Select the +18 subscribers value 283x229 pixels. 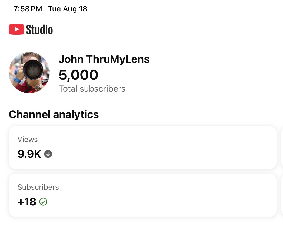(27, 202)
